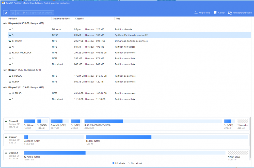Select the K: JEUX MICROSOFT partition row
This screenshot has width=254, height=168.
pyautogui.click(x=76, y=53)
